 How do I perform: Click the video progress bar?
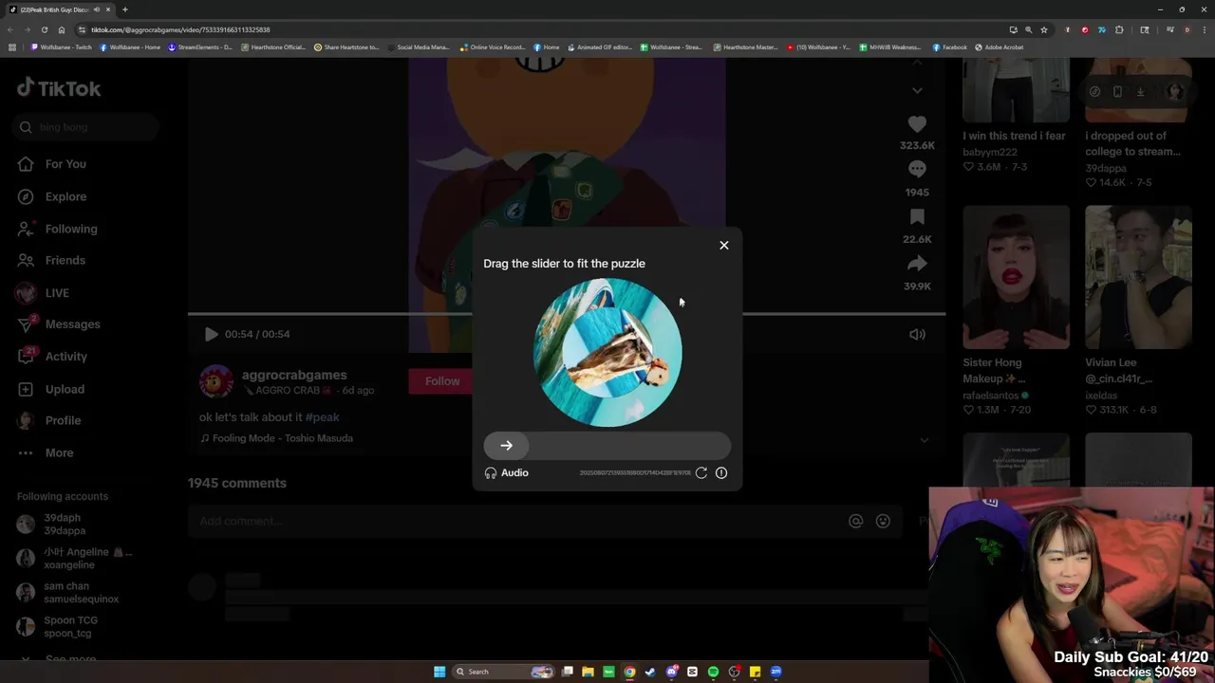coord(566,313)
